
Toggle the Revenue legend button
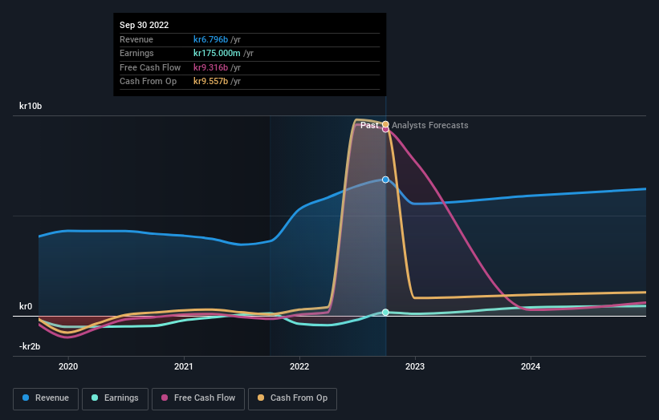coord(46,398)
